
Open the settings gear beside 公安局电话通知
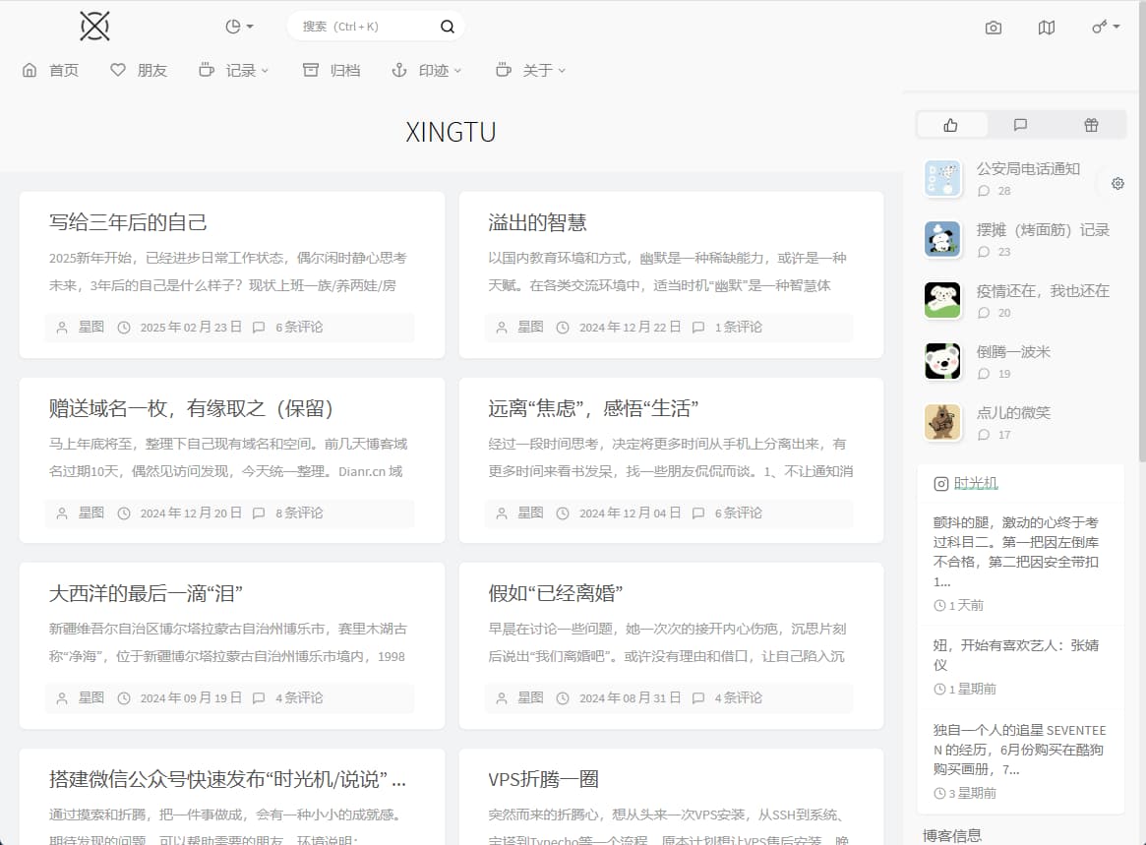click(1116, 183)
